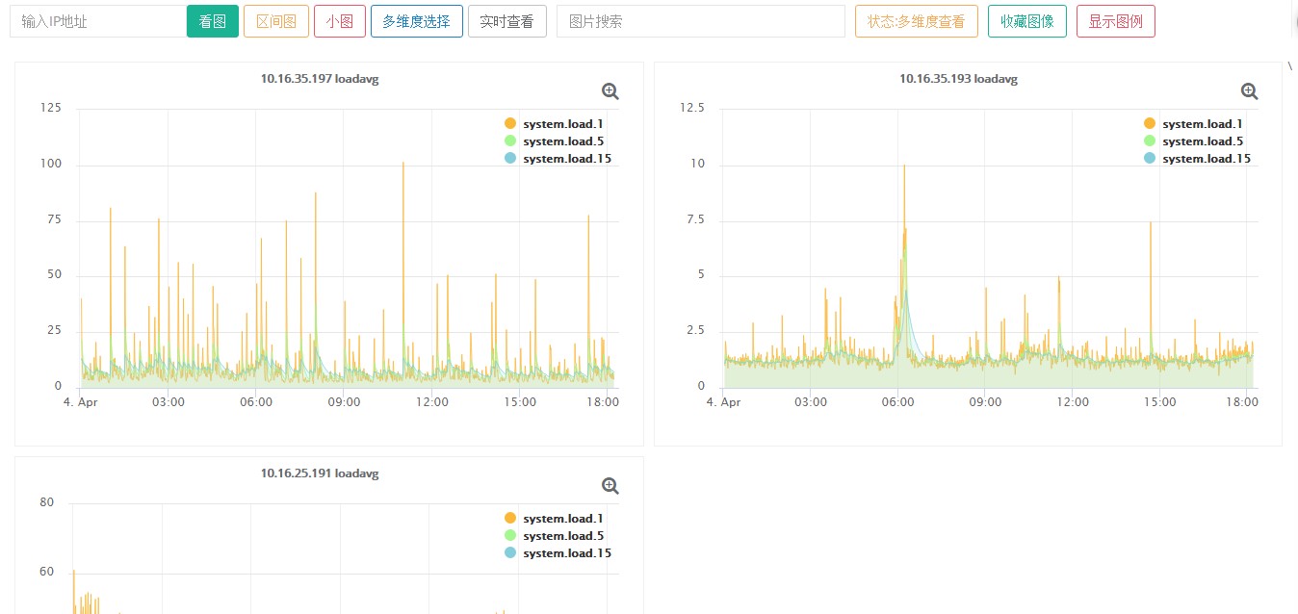Click zoom magnifier icon on 10.16.35.197 chart

click(x=610, y=91)
